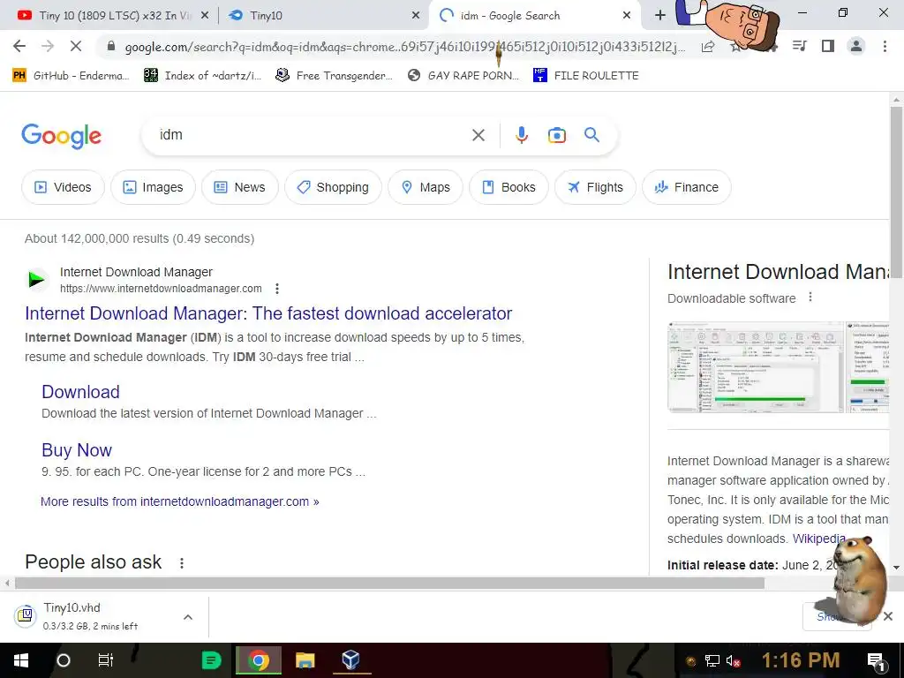Viewport: 904px width, 678px height.
Task: Stop loading the page
Action: pyautogui.click(x=76, y=46)
